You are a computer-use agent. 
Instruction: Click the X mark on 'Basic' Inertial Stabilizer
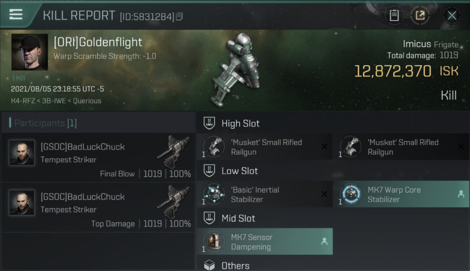point(324,194)
